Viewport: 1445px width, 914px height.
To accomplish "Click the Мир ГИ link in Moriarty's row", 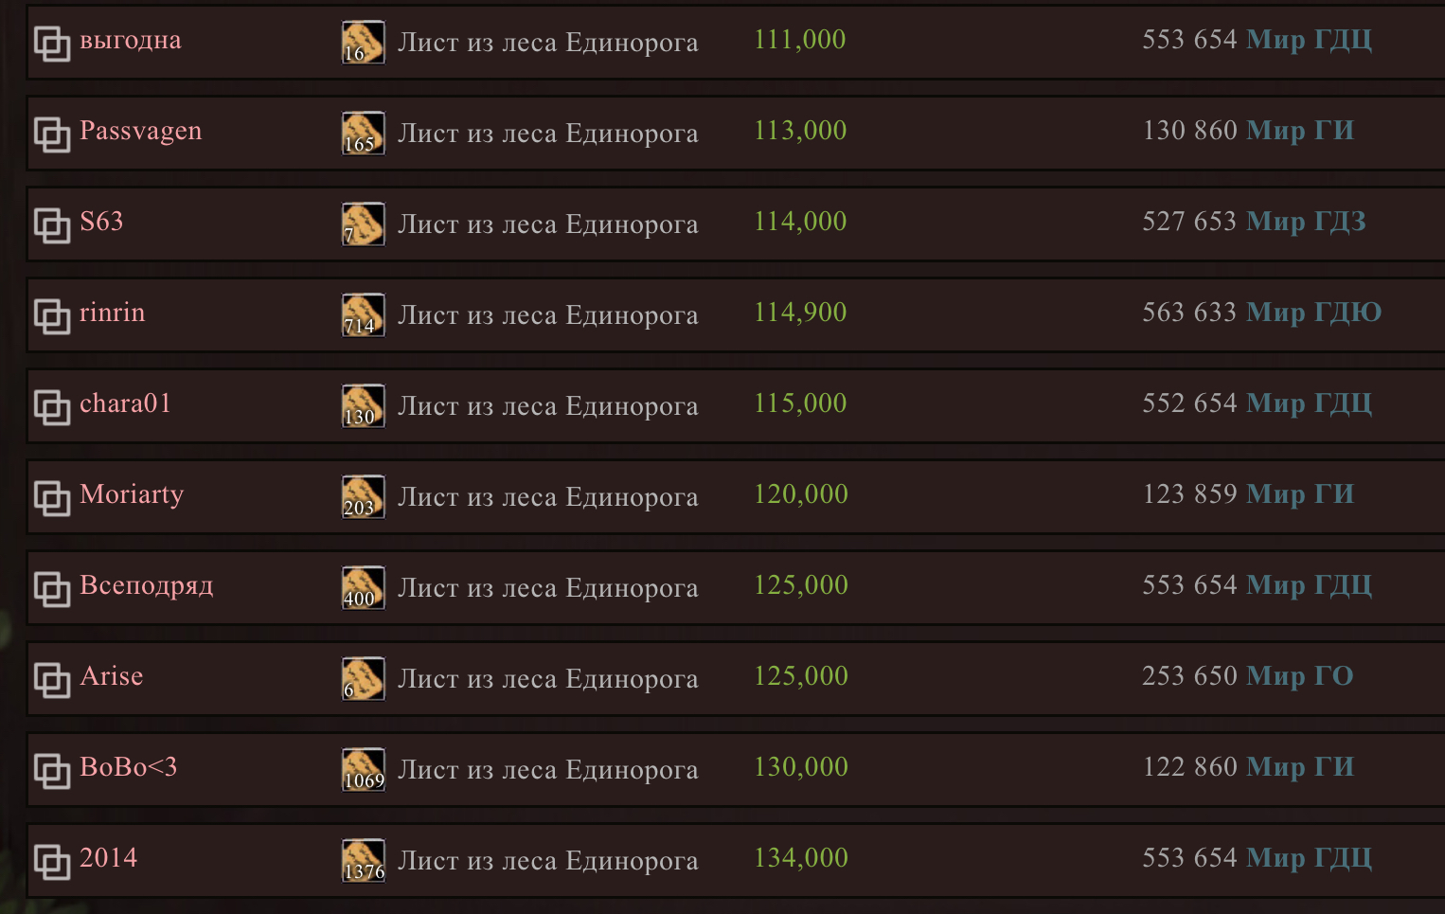I will [1299, 494].
